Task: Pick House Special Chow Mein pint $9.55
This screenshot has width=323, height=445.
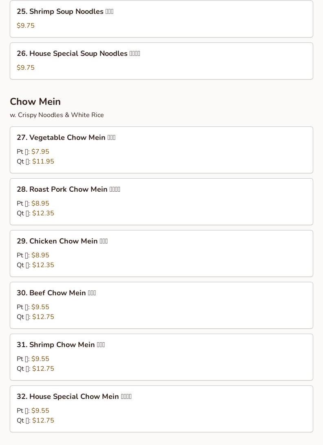Action: point(40,411)
